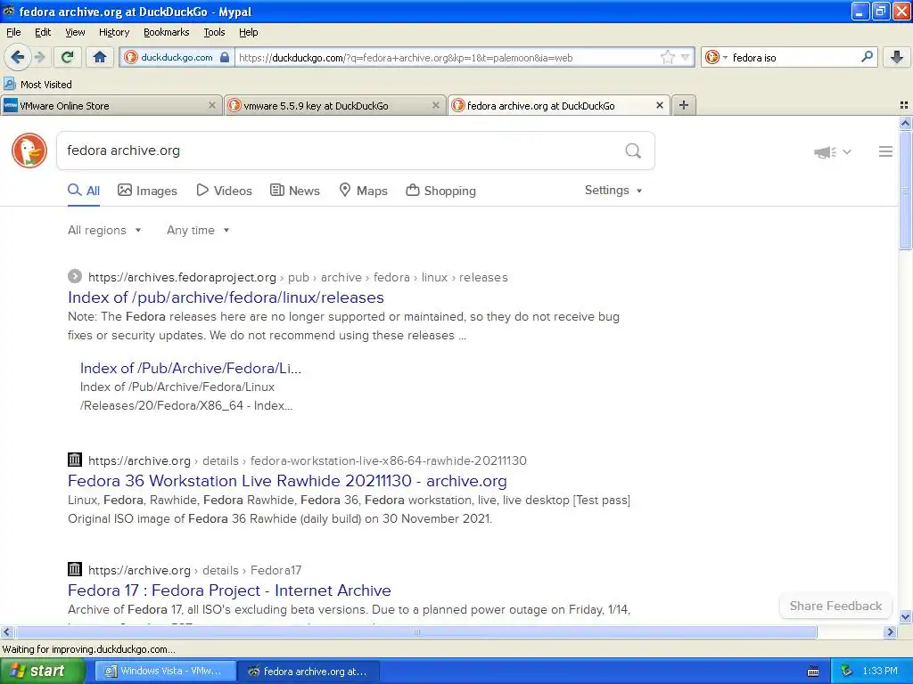Open the Tools menu
Image resolution: width=913 pixels, height=684 pixels.
[214, 32]
